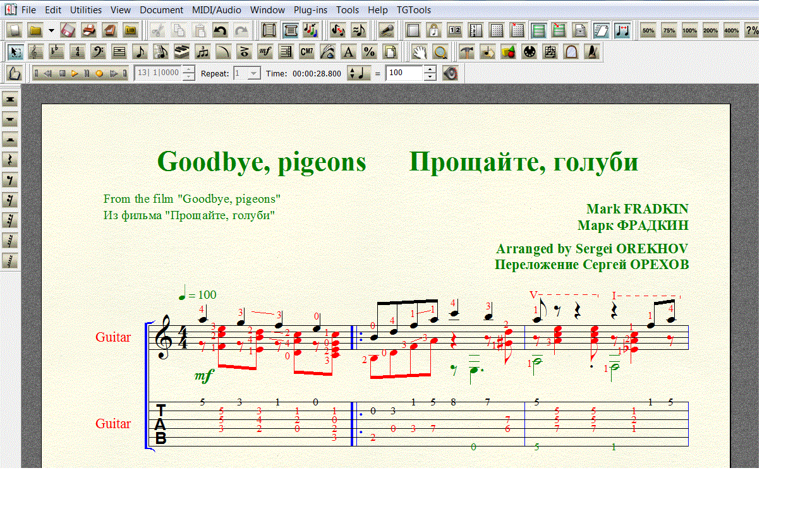Toggle Show Rulers icon
Viewport: 805px width, 516px height.
[x=476, y=30]
